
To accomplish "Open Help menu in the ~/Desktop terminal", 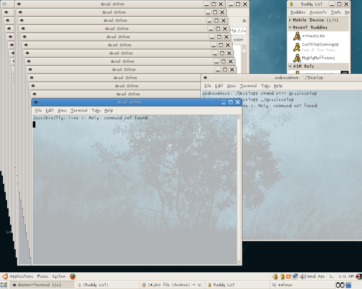I will (x=278, y=86).
